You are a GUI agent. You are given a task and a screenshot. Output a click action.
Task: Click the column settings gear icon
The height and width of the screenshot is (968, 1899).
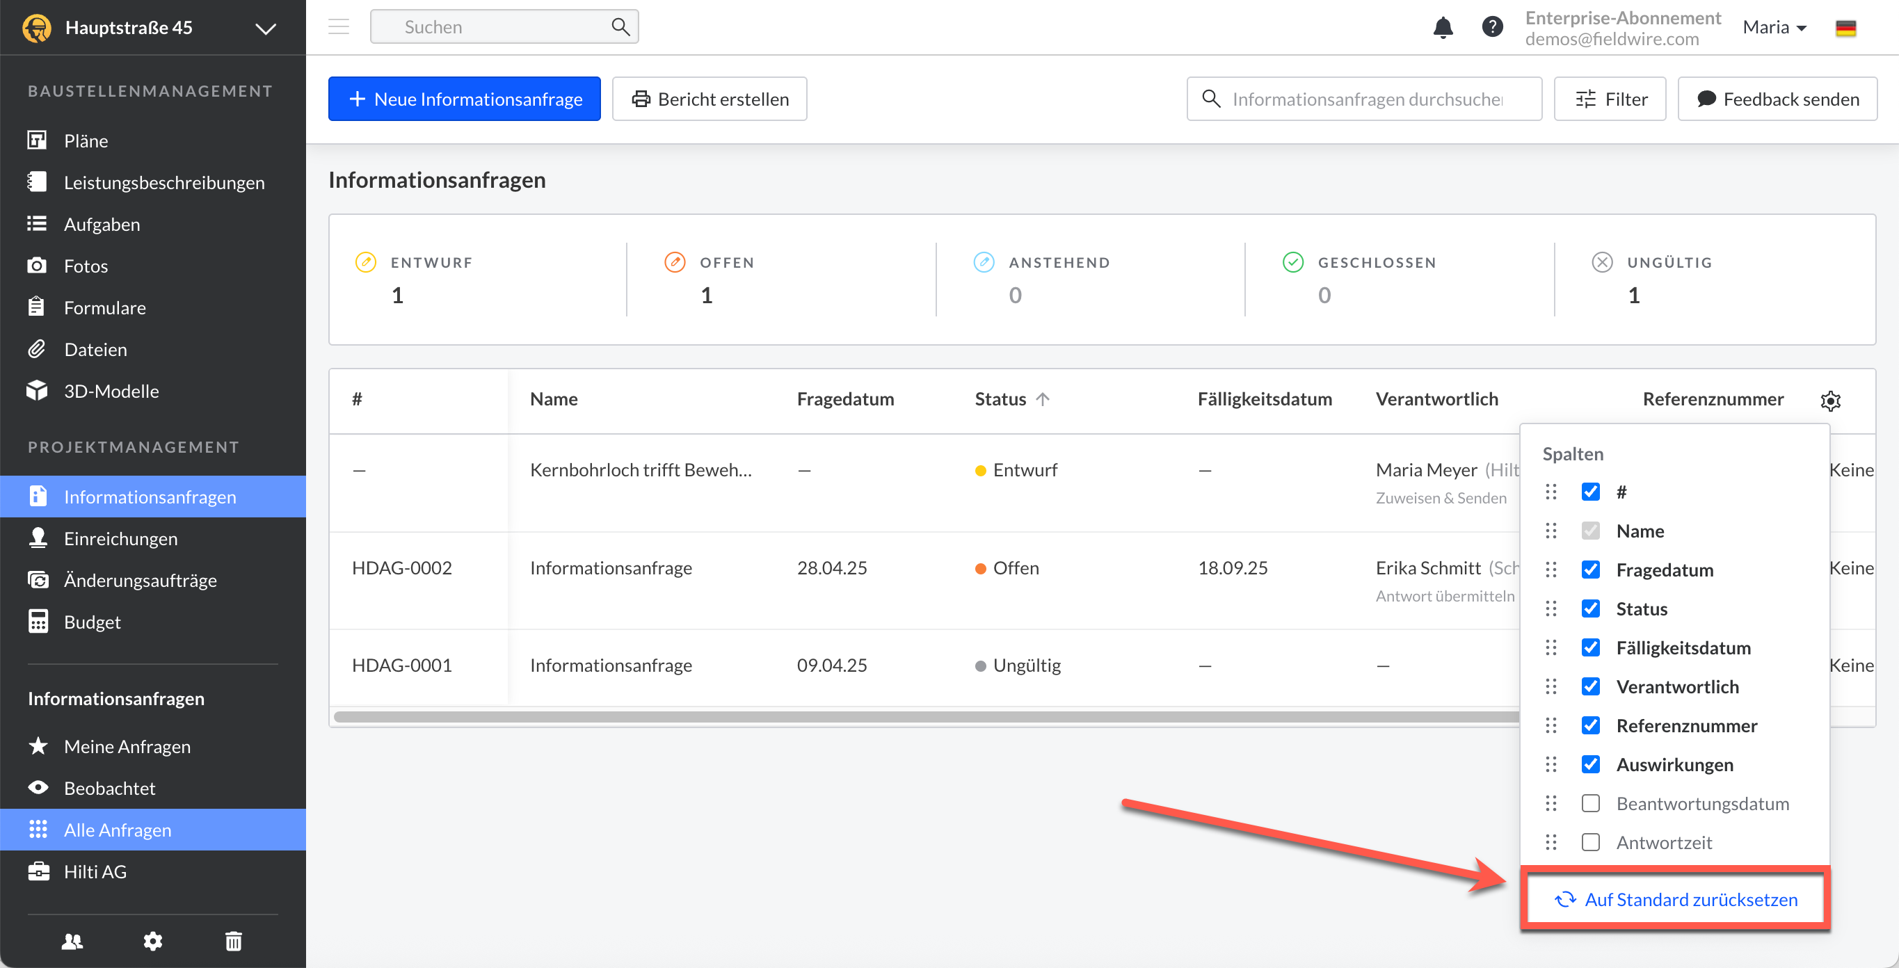pyautogui.click(x=1830, y=401)
